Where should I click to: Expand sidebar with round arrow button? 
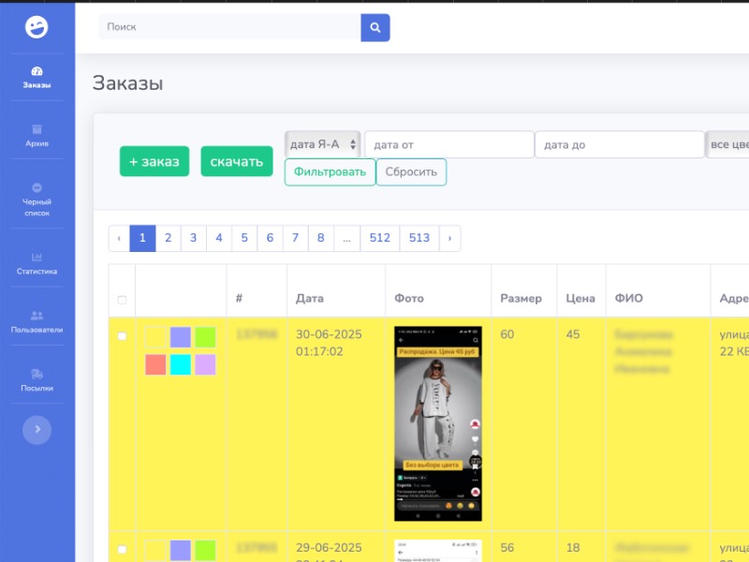coord(37,429)
